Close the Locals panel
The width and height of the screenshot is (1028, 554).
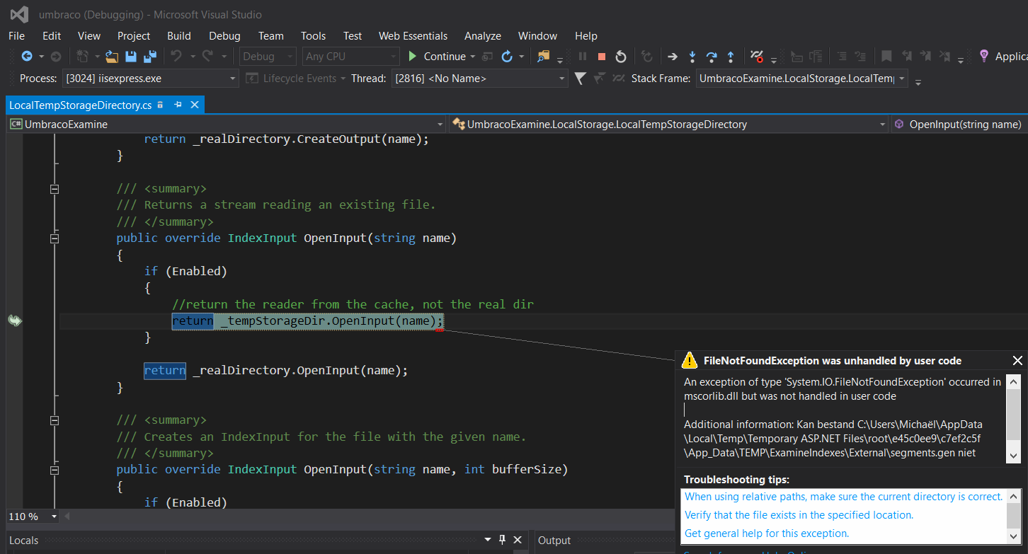pyautogui.click(x=518, y=540)
